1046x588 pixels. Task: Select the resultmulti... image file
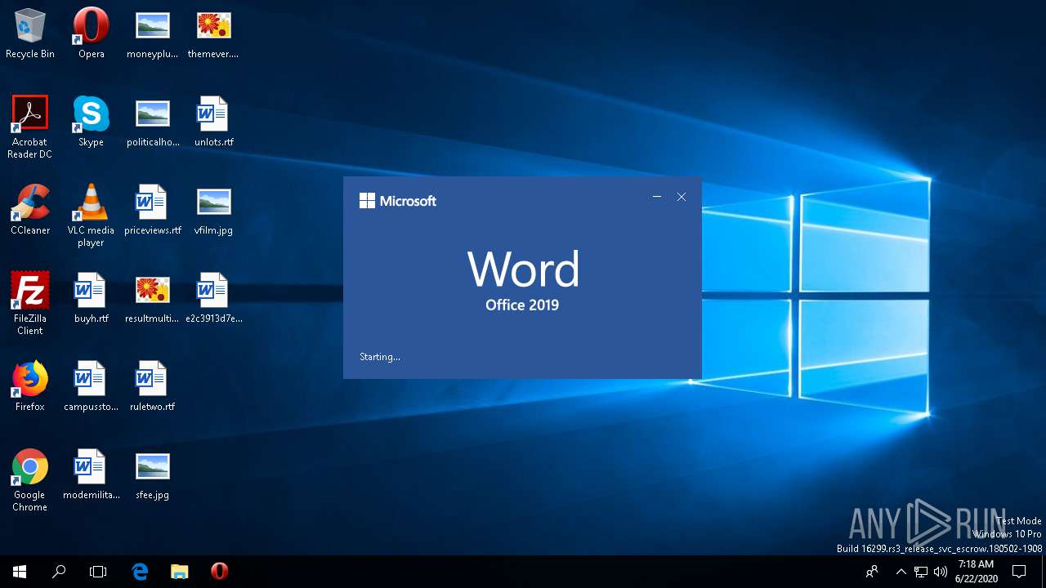pos(153,298)
